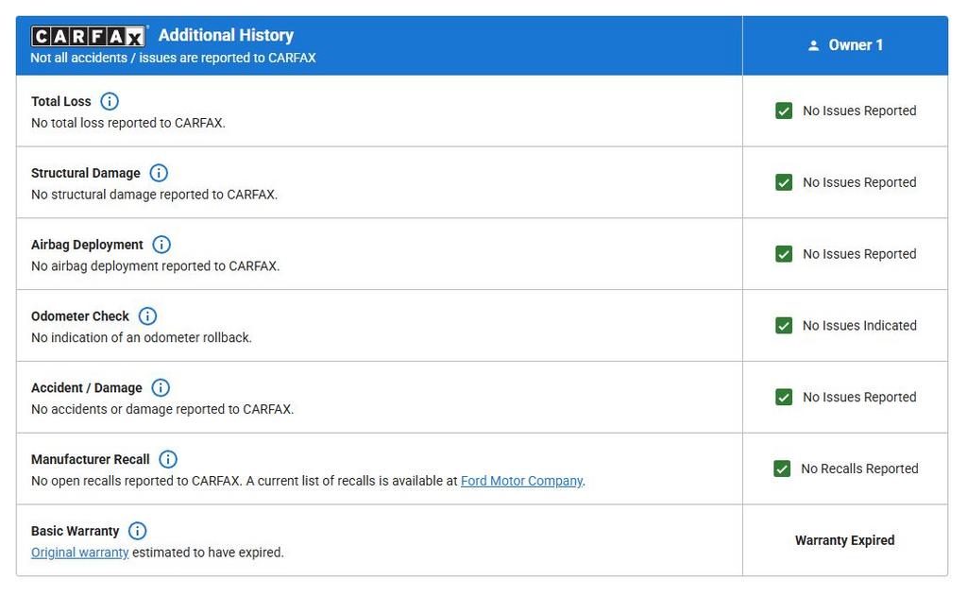Open Basic Warranty info icon

(x=138, y=531)
